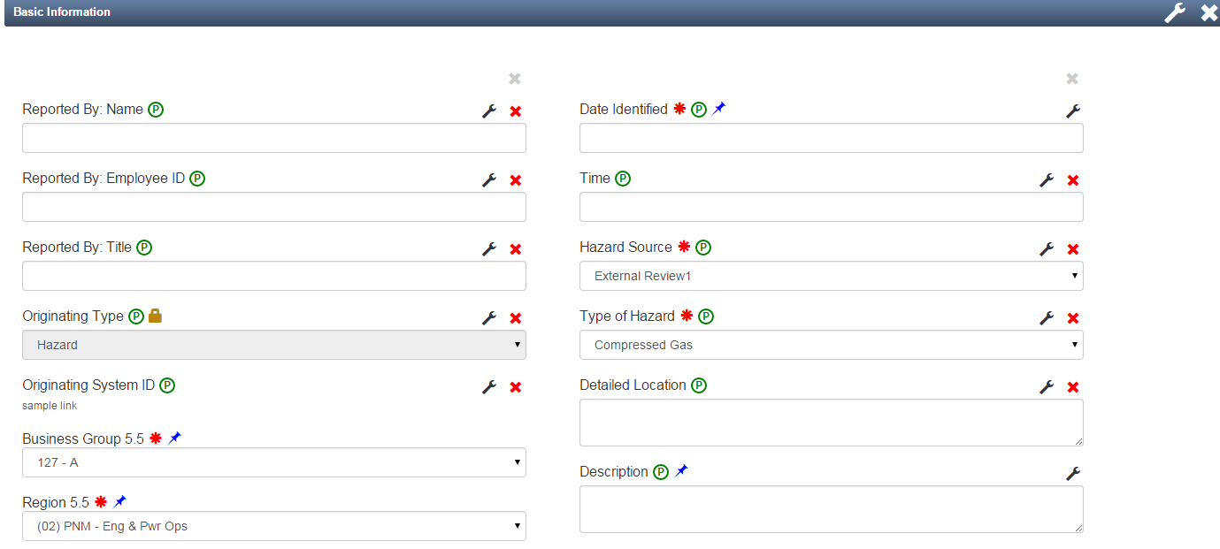Remove the Time field
This screenshot has height=549, width=1220.
click(x=1073, y=180)
